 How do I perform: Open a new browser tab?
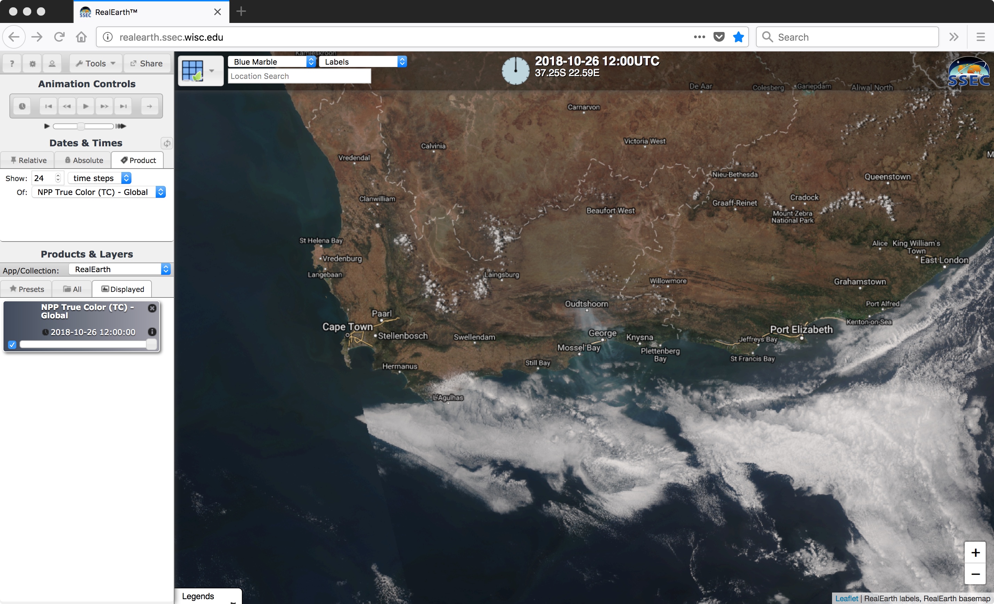tap(241, 11)
